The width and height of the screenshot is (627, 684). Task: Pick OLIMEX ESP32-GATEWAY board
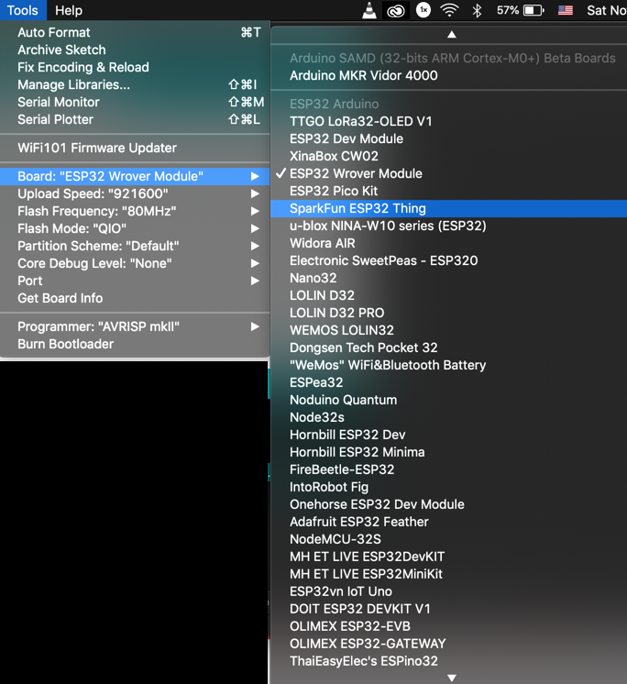pos(448,644)
